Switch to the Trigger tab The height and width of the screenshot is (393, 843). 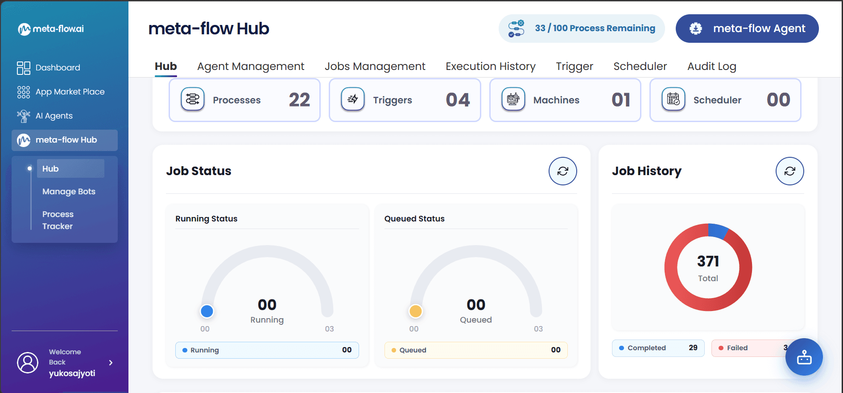click(574, 66)
